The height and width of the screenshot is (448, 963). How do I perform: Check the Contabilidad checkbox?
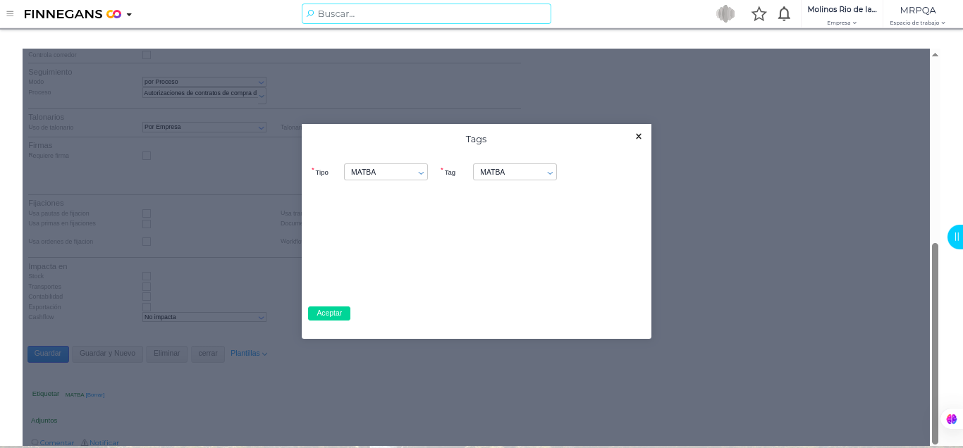[x=147, y=297]
